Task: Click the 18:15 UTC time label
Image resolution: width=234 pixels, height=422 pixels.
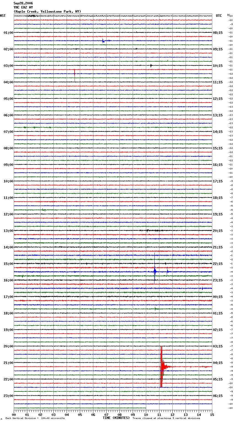Action: (x=218, y=198)
